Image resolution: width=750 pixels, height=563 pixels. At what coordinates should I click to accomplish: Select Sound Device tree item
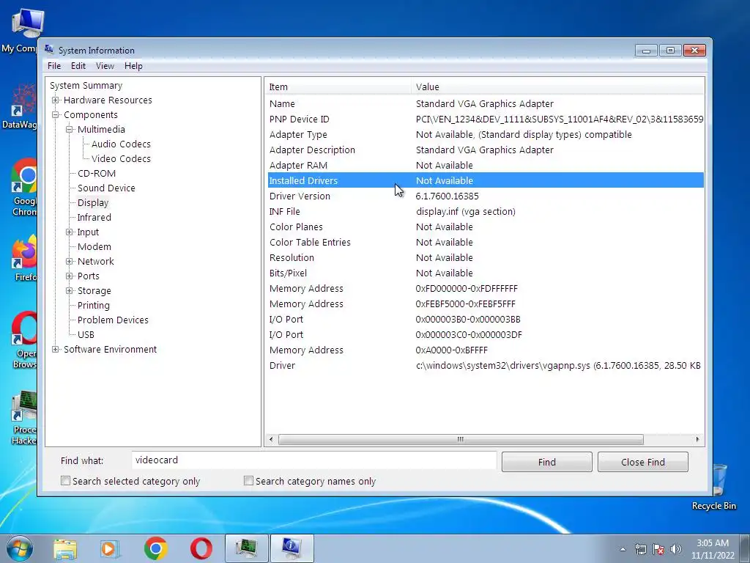click(106, 188)
